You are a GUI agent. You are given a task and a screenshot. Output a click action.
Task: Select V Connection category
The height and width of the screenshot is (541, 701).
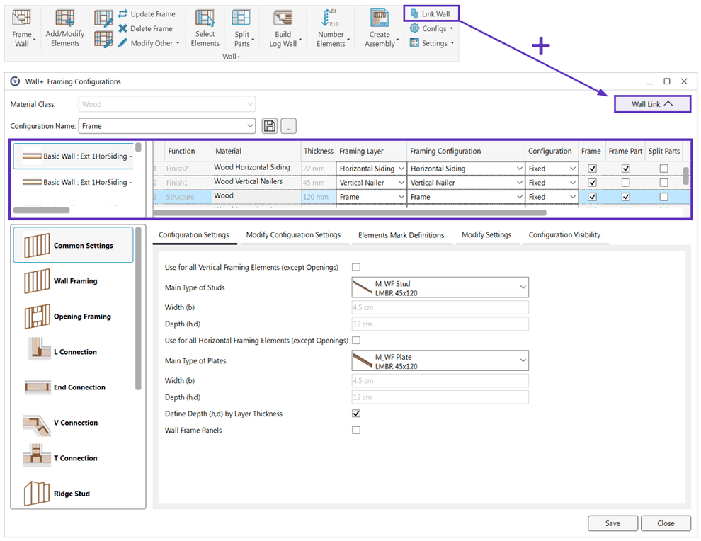tap(74, 423)
